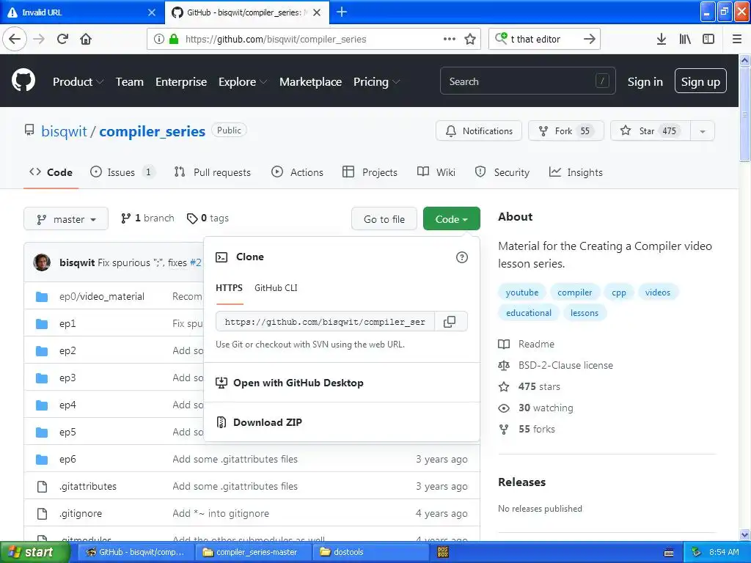Screen dimensions: 751x563
Task: Expand the Pricing menu
Action: [x=376, y=82]
